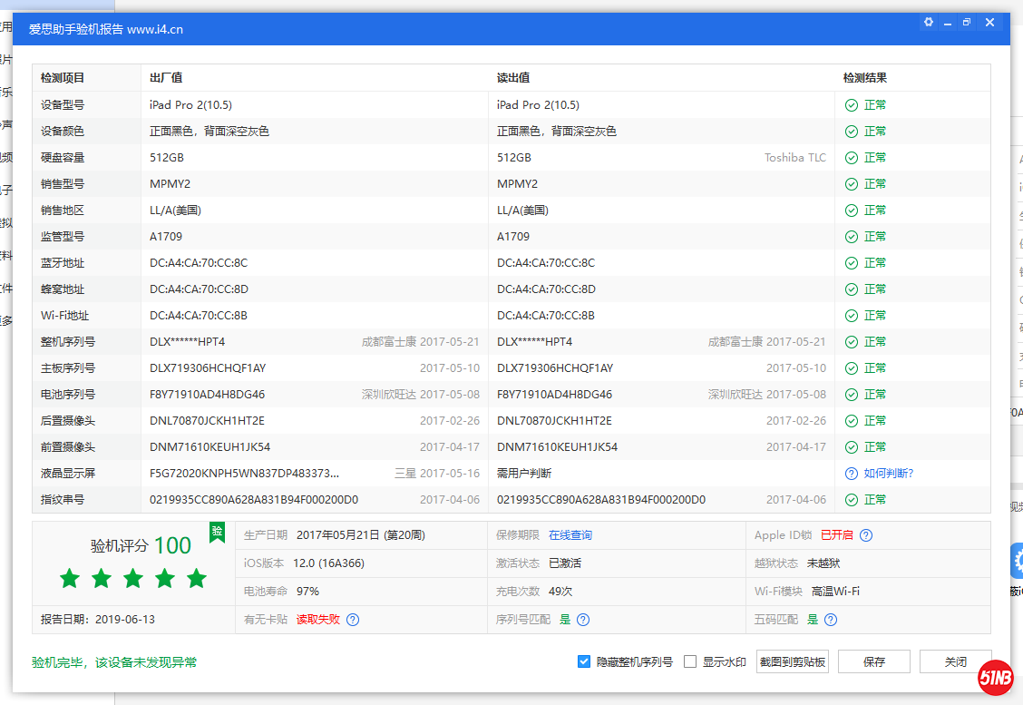
Task: Click 截图到剪贴板 button
Action: pyautogui.click(x=792, y=661)
